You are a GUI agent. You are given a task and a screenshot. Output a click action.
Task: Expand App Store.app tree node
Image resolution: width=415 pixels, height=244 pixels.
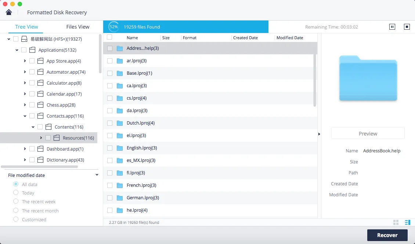(25, 61)
